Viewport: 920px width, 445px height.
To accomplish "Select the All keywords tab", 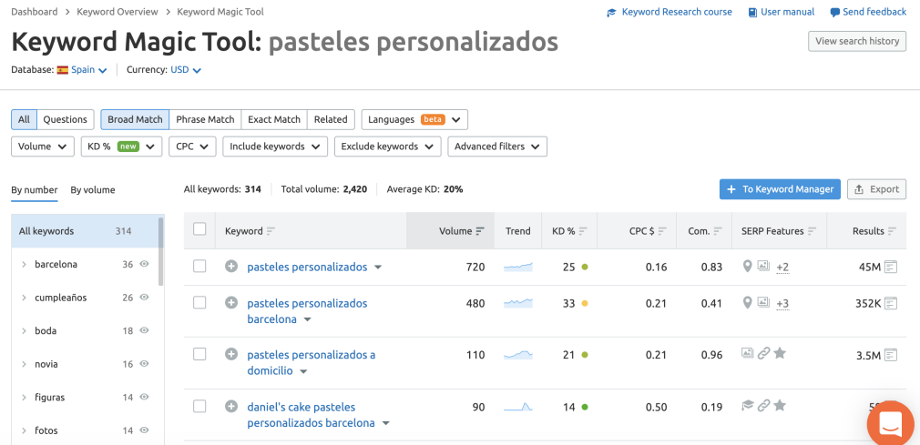I will tap(24, 119).
